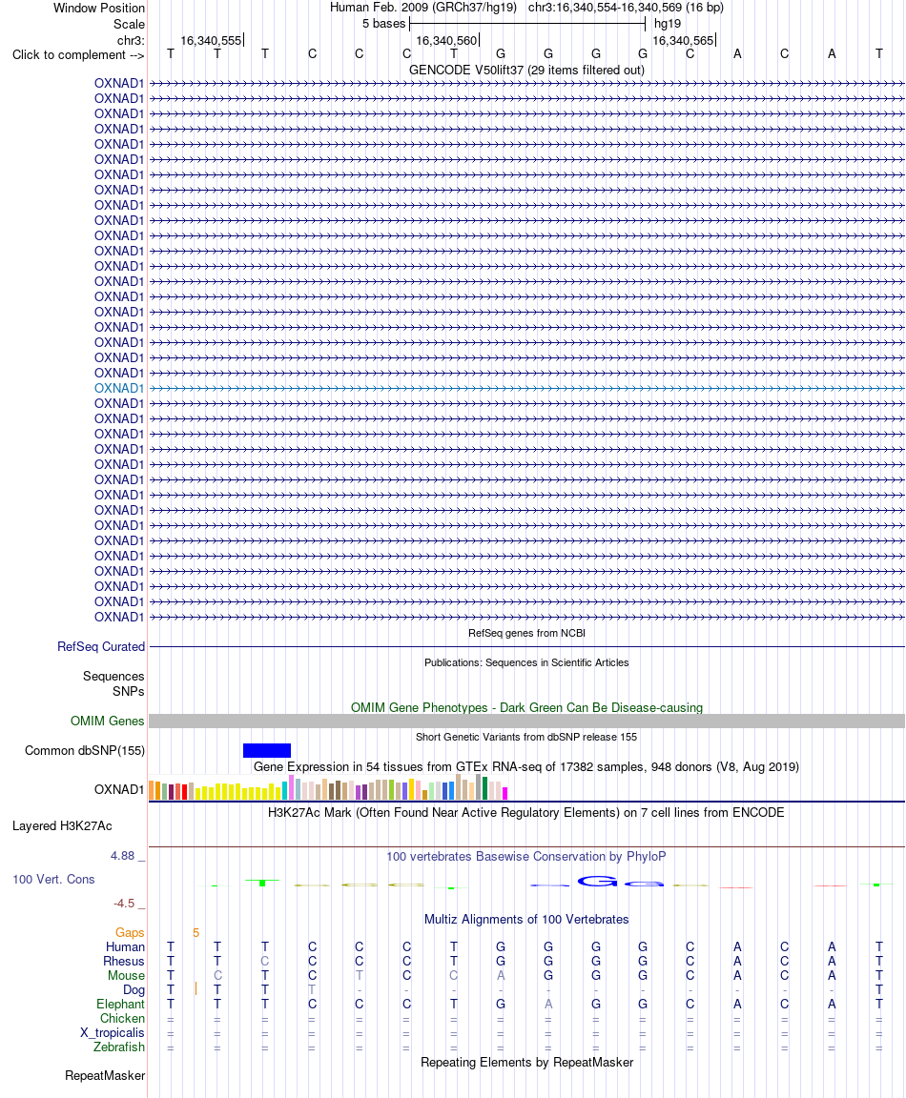Click the large blue G conservation logo letter
Image resolution: width=906 pixels, height=1098 pixels.
[x=597, y=881]
